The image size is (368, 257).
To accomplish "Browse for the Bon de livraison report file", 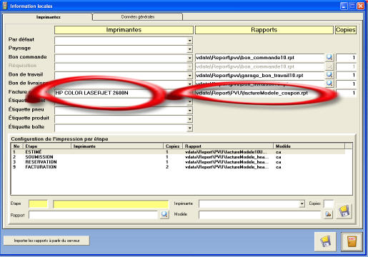I will [329, 84].
